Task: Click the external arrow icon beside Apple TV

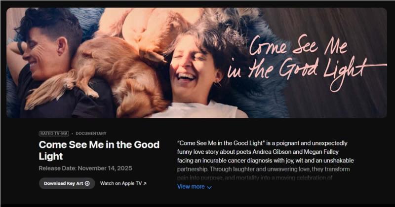Action: pos(145,184)
